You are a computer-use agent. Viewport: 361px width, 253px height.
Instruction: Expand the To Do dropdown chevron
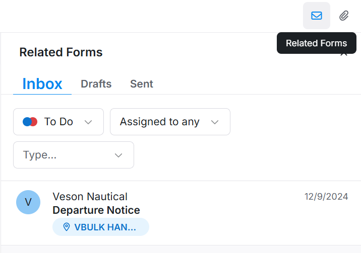(x=88, y=122)
